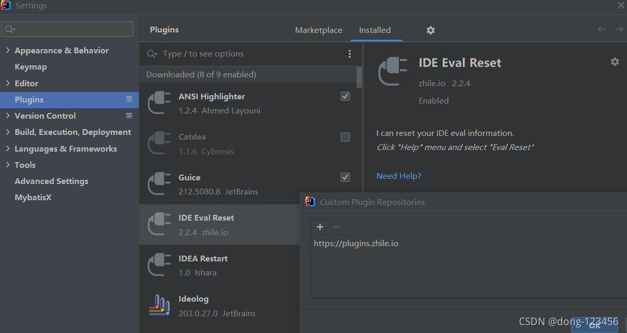Close the Settings window
The image size is (627, 333).
coord(621,5)
